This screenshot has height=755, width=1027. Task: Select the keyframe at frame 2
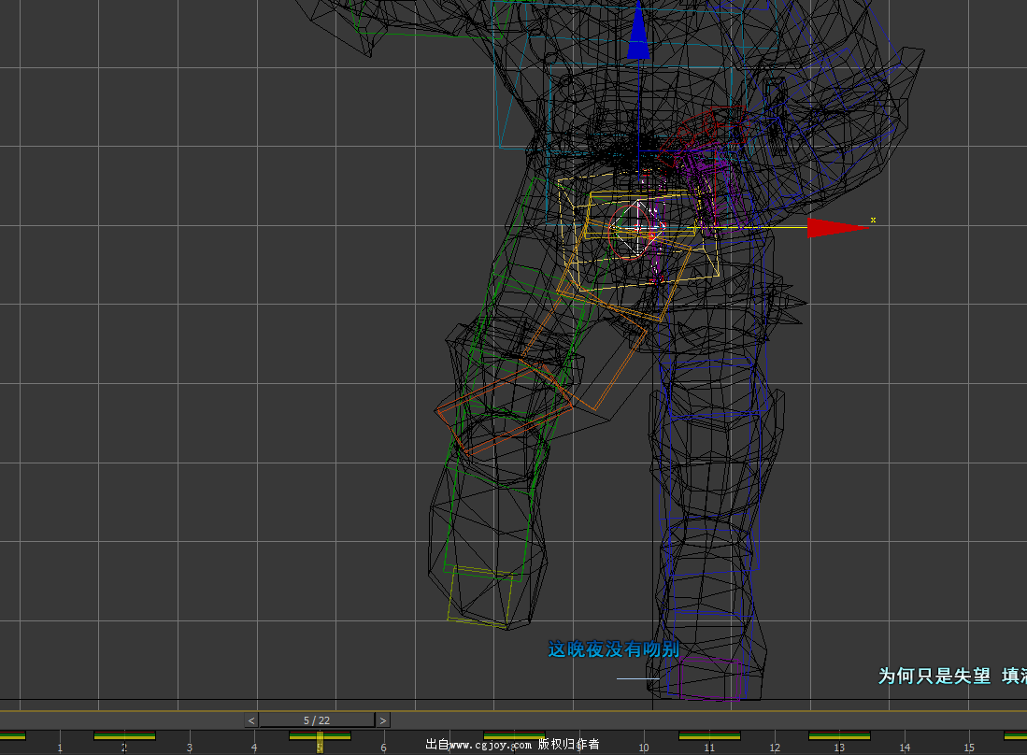(124, 736)
